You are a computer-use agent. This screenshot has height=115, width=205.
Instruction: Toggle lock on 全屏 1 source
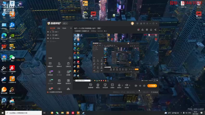pos(50,35)
